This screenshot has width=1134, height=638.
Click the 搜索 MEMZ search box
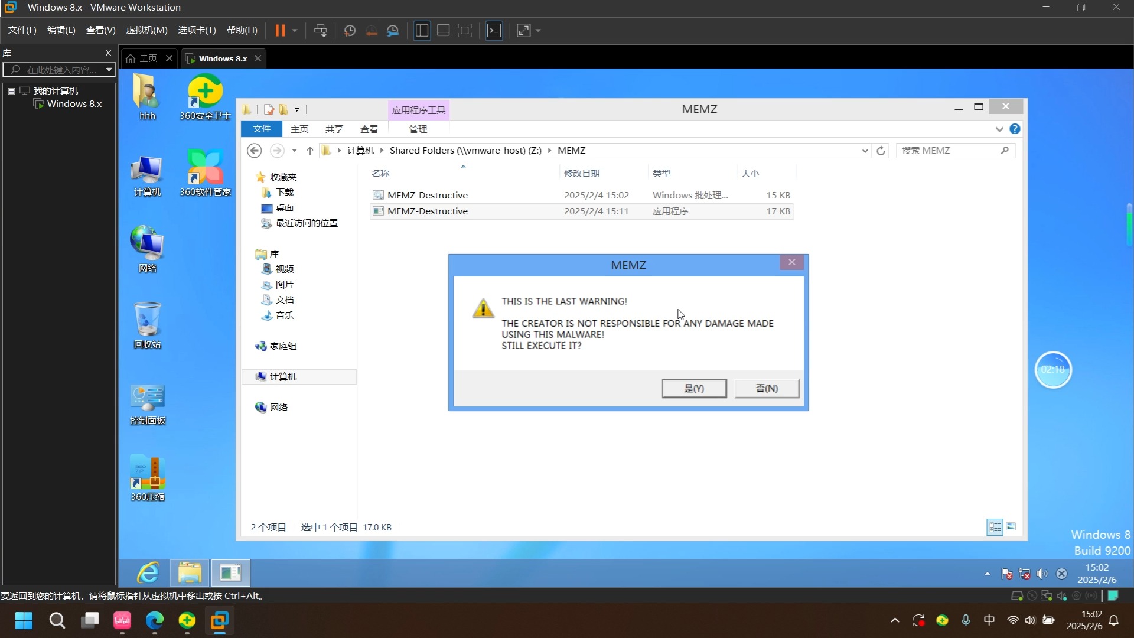pyautogui.click(x=955, y=151)
